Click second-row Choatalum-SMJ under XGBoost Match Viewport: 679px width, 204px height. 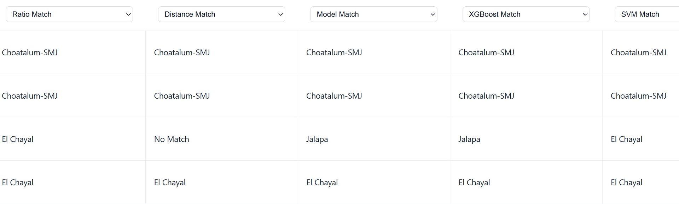[486, 96]
